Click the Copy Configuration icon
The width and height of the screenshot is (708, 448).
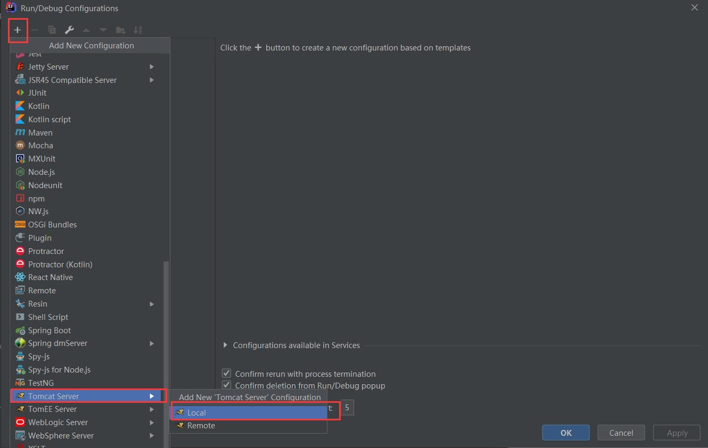coord(52,30)
